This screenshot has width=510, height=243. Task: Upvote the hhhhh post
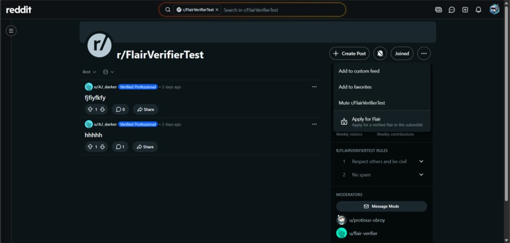[90, 146]
